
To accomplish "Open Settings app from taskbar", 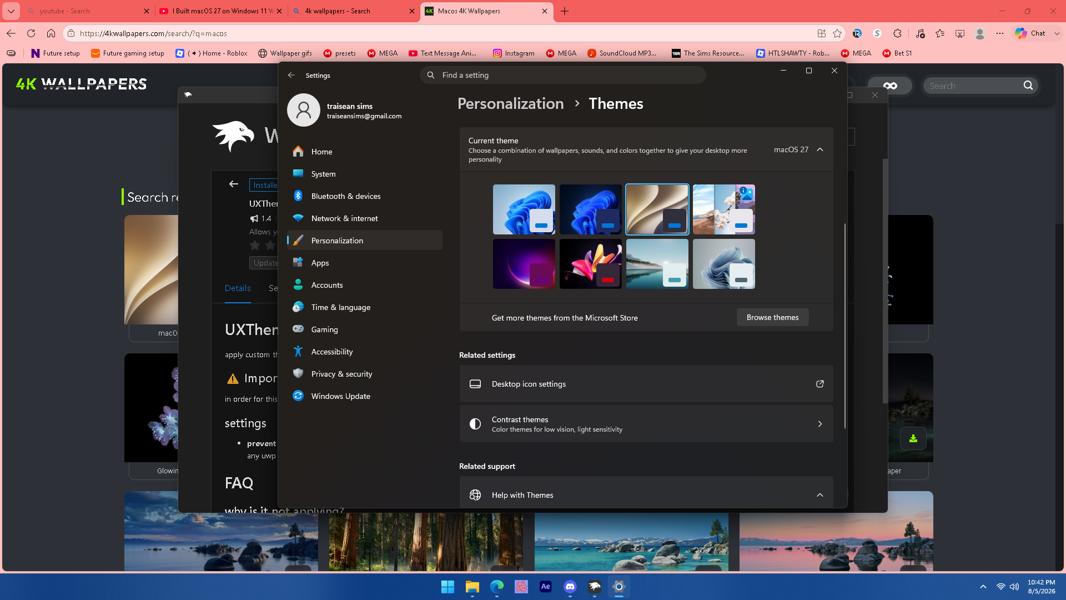I will [x=619, y=587].
